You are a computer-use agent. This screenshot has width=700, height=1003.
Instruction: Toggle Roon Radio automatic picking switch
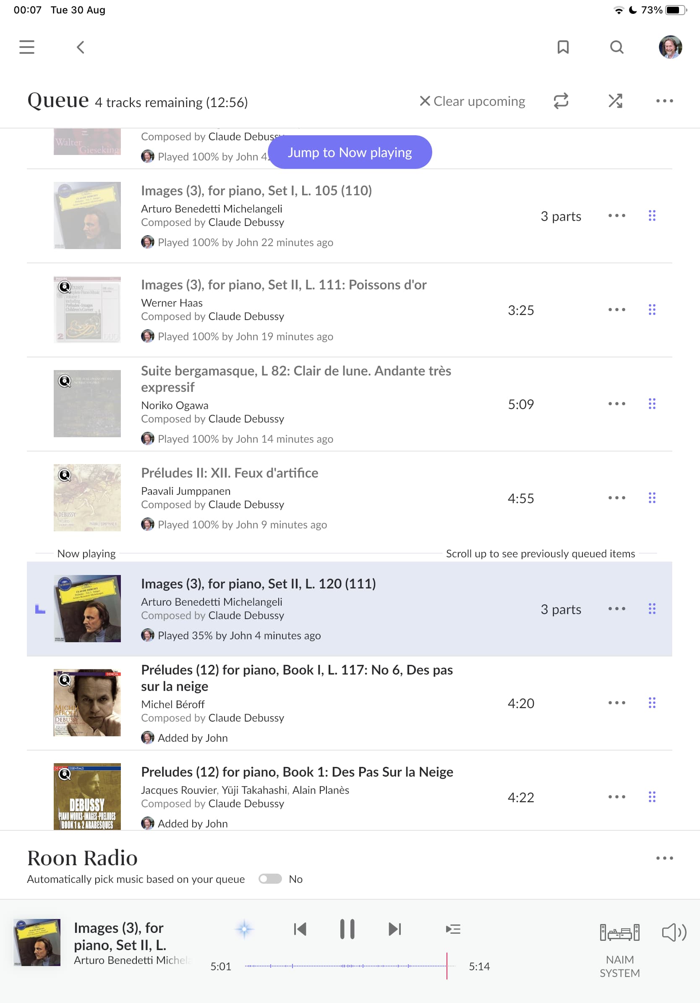(270, 879)
